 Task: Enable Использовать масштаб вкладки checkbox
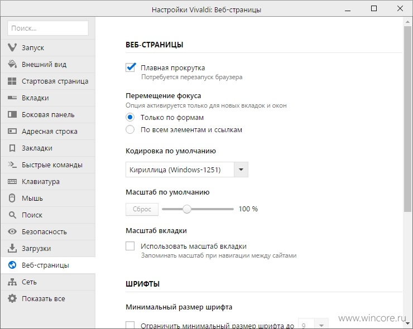[130, 246]
